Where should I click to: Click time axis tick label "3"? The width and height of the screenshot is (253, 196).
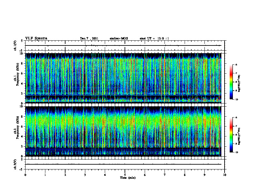click(85, 175)
